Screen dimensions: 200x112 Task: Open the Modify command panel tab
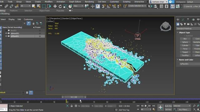(183, 19)
